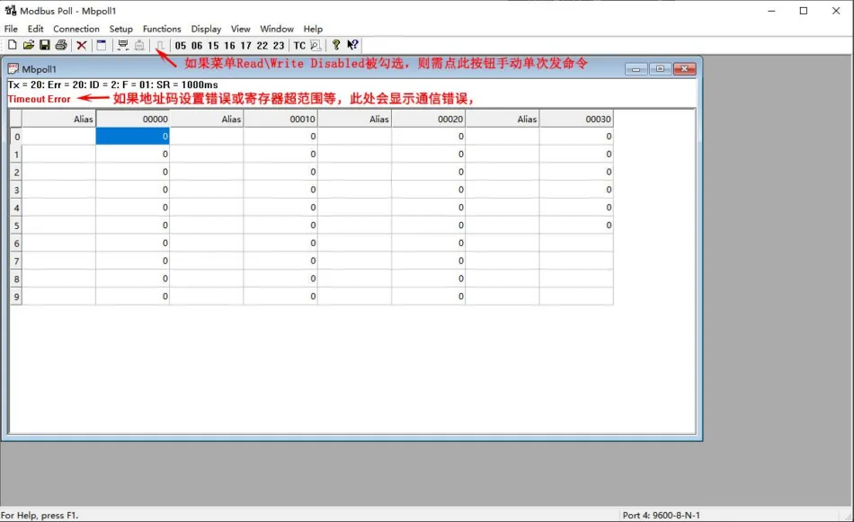Open the Display menu
The image size is (854, 522).
tap(206, 29)
